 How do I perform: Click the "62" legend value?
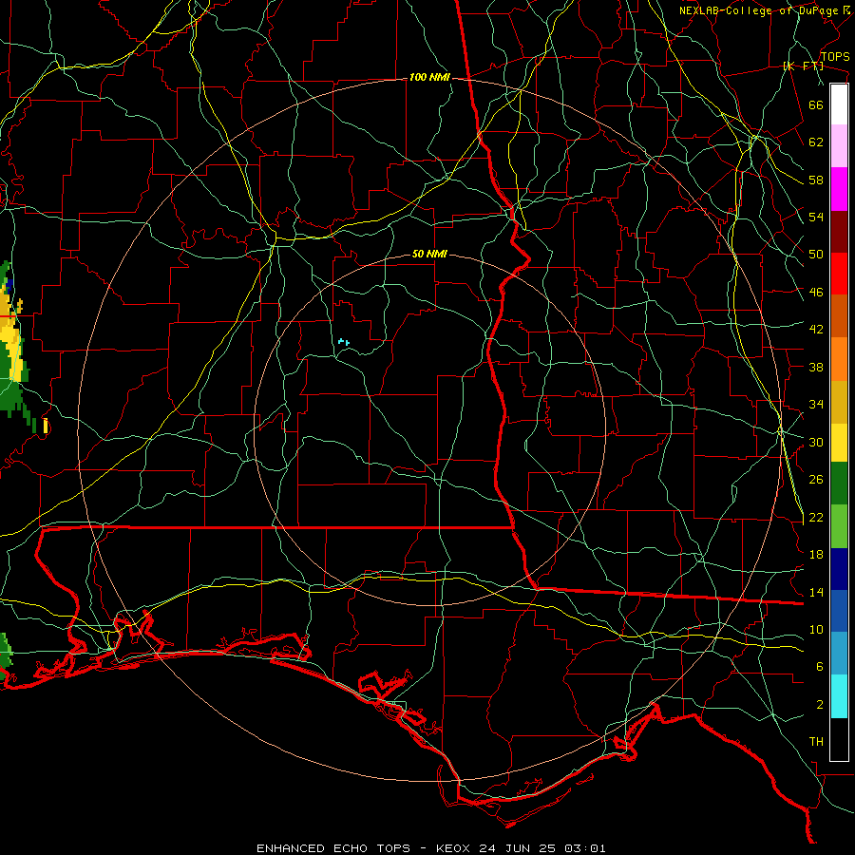coord(816,142)
